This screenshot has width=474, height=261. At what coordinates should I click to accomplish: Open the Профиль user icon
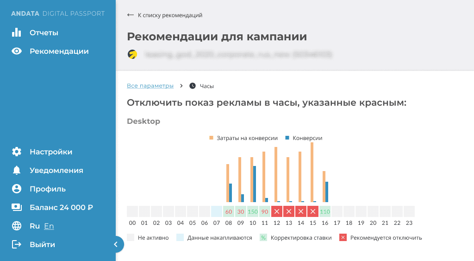(x=16, y=189)
